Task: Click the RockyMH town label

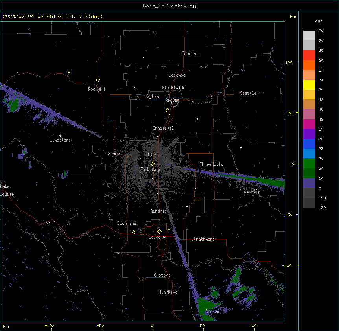Action: (x=96, y=89)
